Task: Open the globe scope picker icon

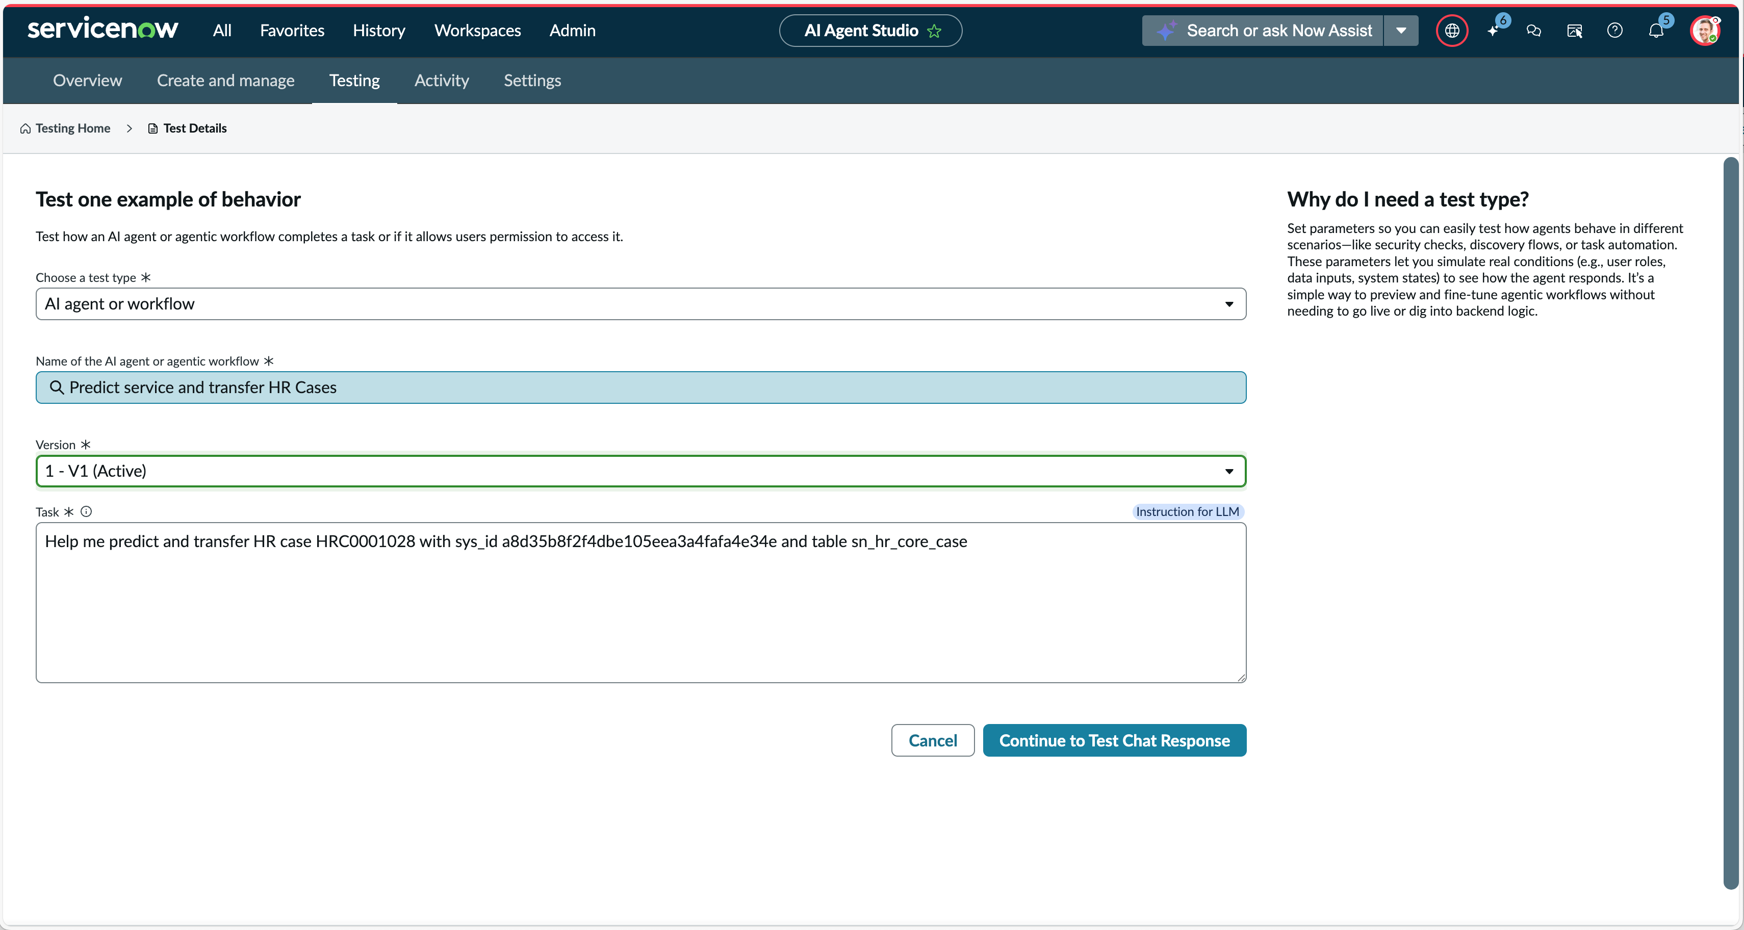Action: coord(1451,31)
